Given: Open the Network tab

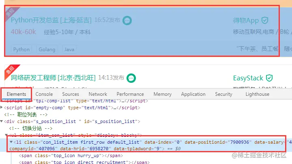Looking at the screenshot, I should click(x=98, y=94).
